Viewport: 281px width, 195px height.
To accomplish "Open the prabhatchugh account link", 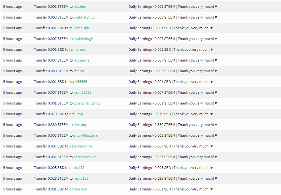I will 85,17.
